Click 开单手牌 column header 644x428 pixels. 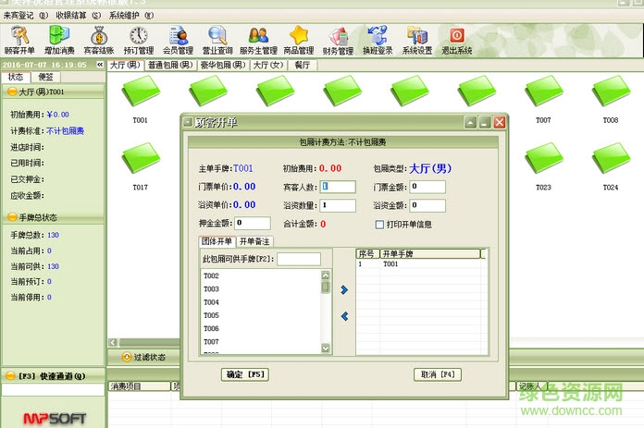430,254
